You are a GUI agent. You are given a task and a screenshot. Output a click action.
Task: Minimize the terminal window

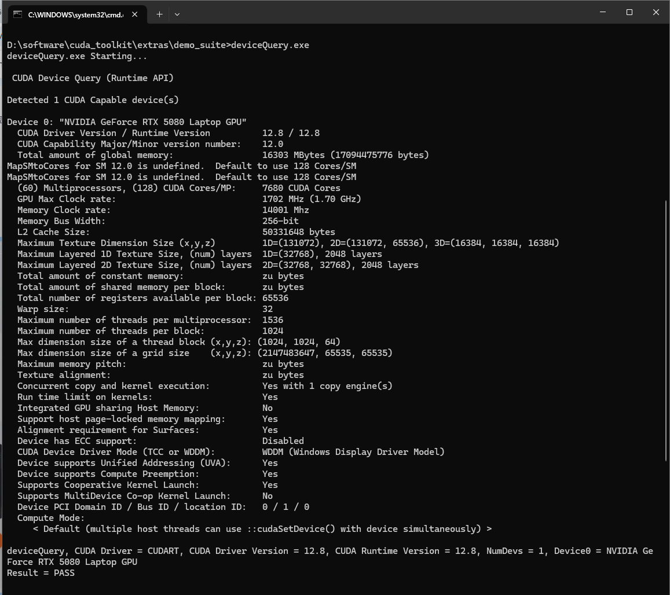pos(602,12)
